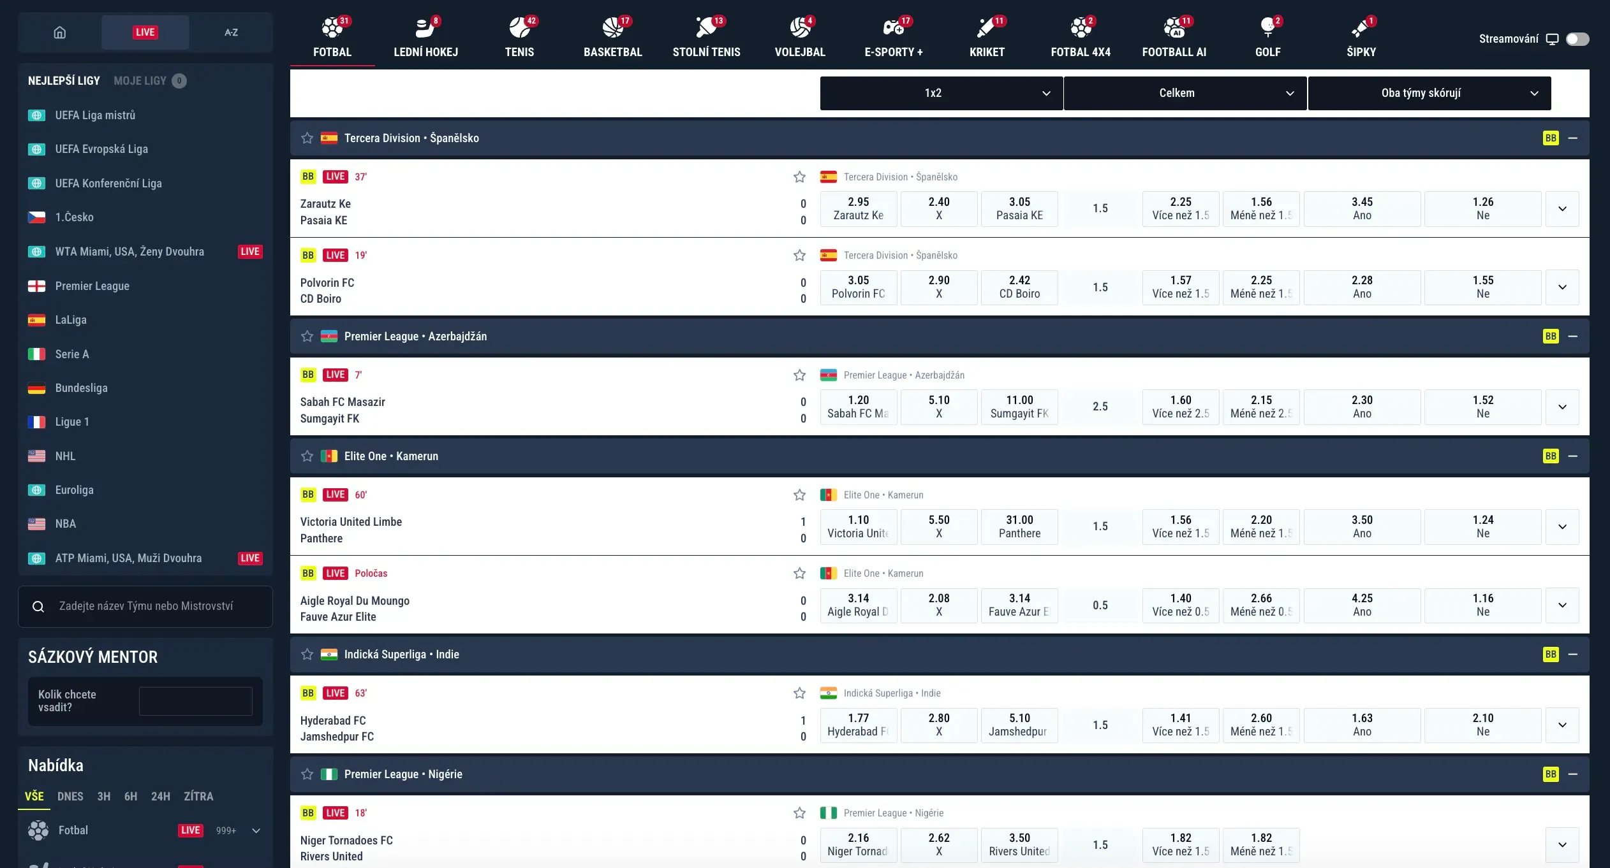Viewport: 1610px width, 868px height.
Task: Expand more markets for Polvorin FC match
Action: coord(1562,287)
